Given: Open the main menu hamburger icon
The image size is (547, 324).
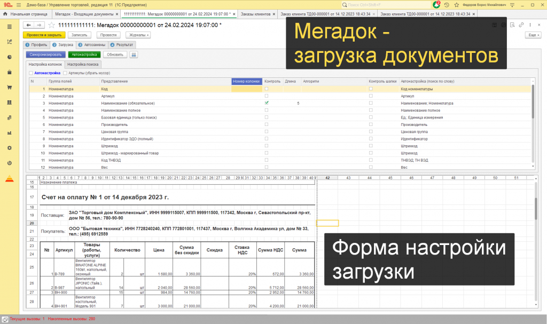Looking at the screenshot, I should point(19,5).
